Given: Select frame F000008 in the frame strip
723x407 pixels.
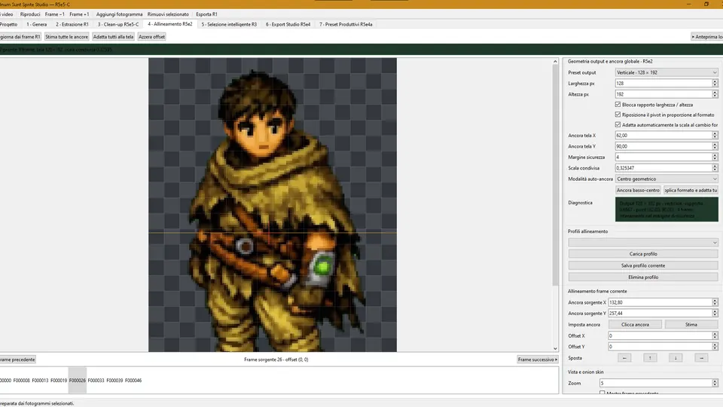Looking at the screenshot, I should pos(21,380).
